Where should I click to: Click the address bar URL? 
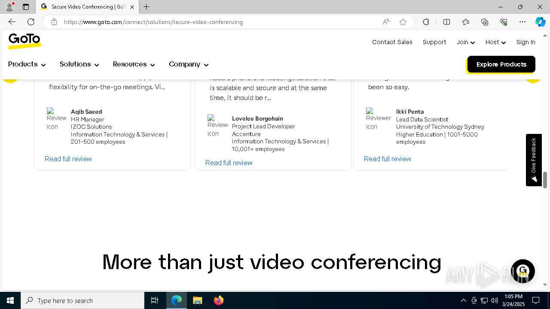tap(153, 22)
